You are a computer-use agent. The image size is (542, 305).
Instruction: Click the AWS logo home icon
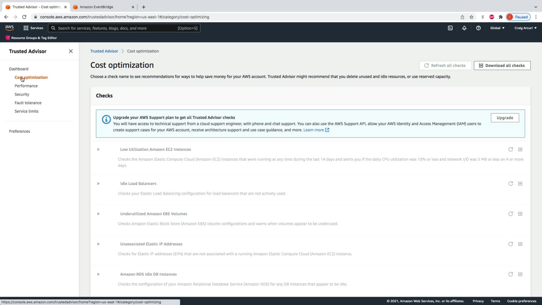(x=9, y=28)
